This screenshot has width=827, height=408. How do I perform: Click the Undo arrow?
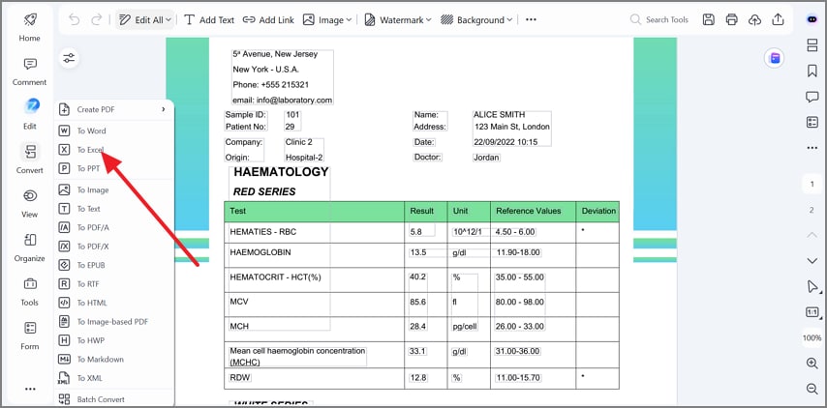click(75, 20)
